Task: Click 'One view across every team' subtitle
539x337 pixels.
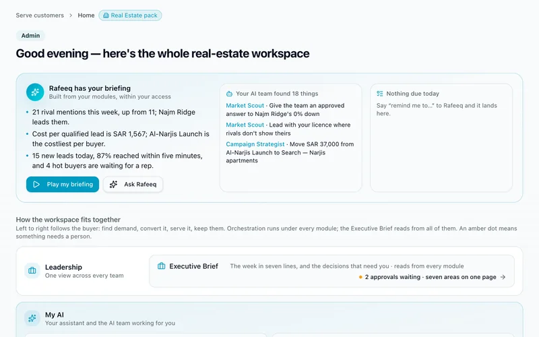Action: 84,276
